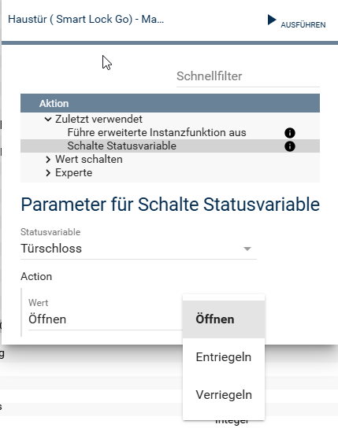This screenshot has width=338, height=428.
Task: Click the Haustür (Smart Lock Go) title
Action: [86, 20]
